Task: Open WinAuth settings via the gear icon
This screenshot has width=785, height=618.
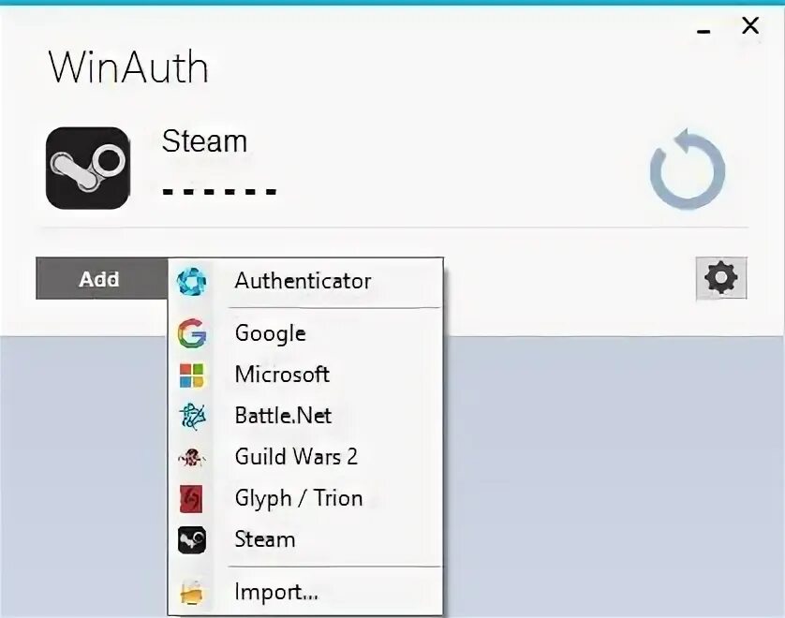Action: tap(719, 278)
